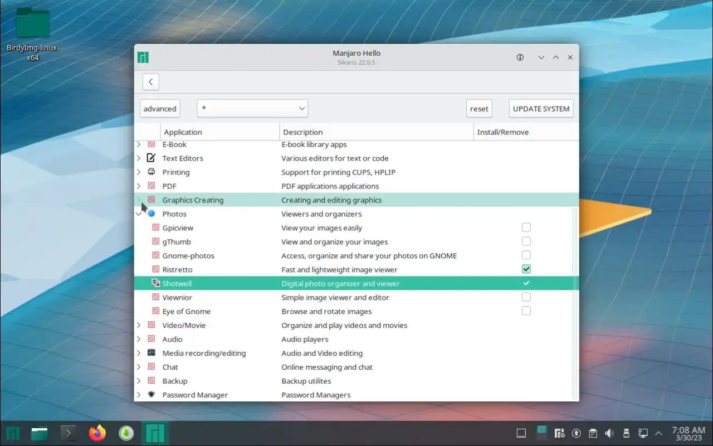Check the Gnome-photos install checkbox
The width and height of the screenshot is (713, 446).
coord(526,255)
